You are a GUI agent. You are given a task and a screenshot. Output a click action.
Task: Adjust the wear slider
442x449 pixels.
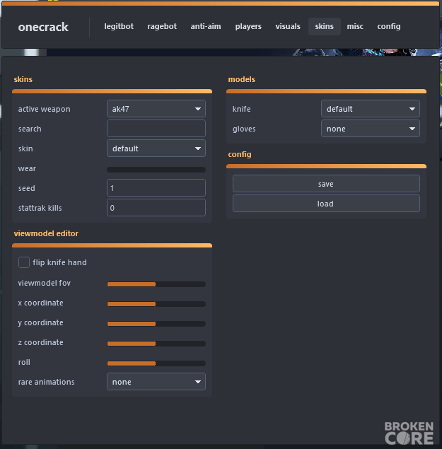156,170
